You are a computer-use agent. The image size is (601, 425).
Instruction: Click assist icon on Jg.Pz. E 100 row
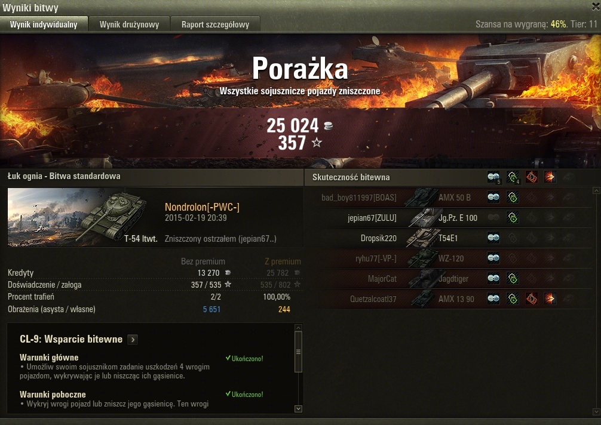click(x=513, y=217)
